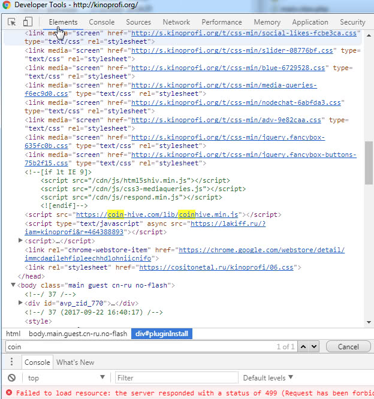Open the nodechat-6abfda3.css link

tap(236, 102)
